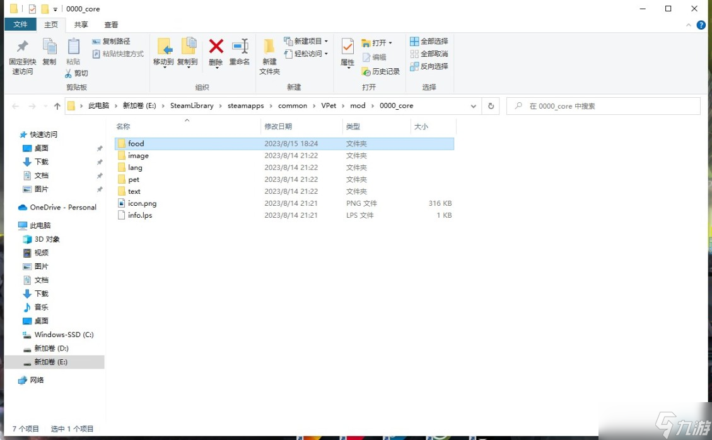Expand address bar history dropdown
The width and height of the screenshot is (712, 440).
point(473,106)
